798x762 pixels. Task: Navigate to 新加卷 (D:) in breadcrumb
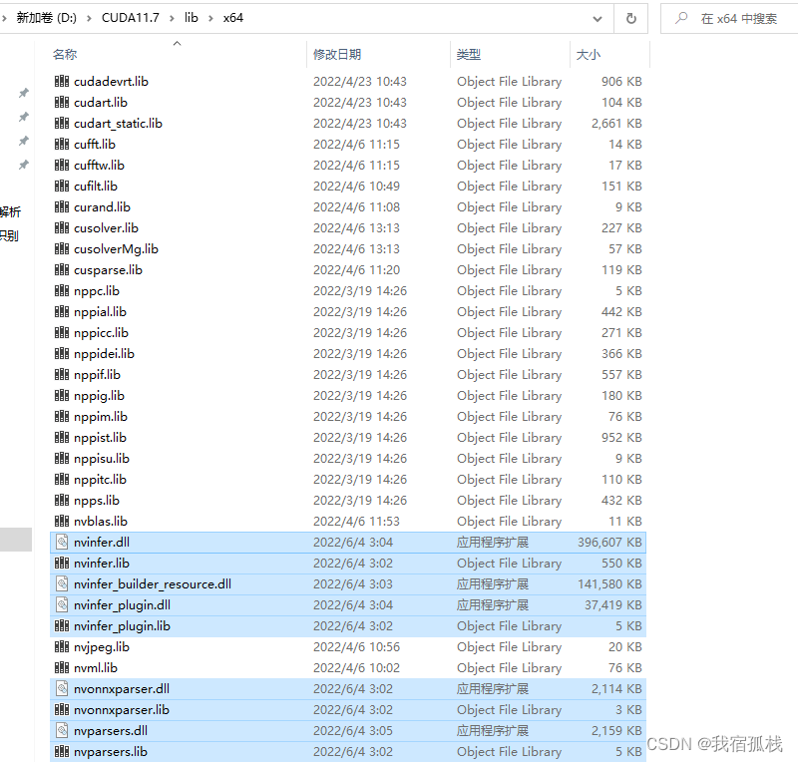46,18
